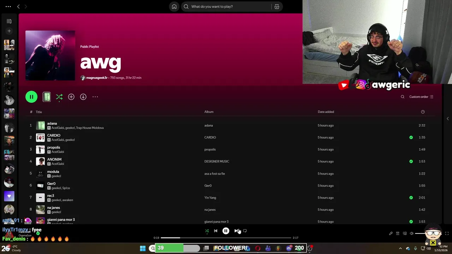
Task: Open the three-dot app menu at top left
Action: [x=8, y=6]
